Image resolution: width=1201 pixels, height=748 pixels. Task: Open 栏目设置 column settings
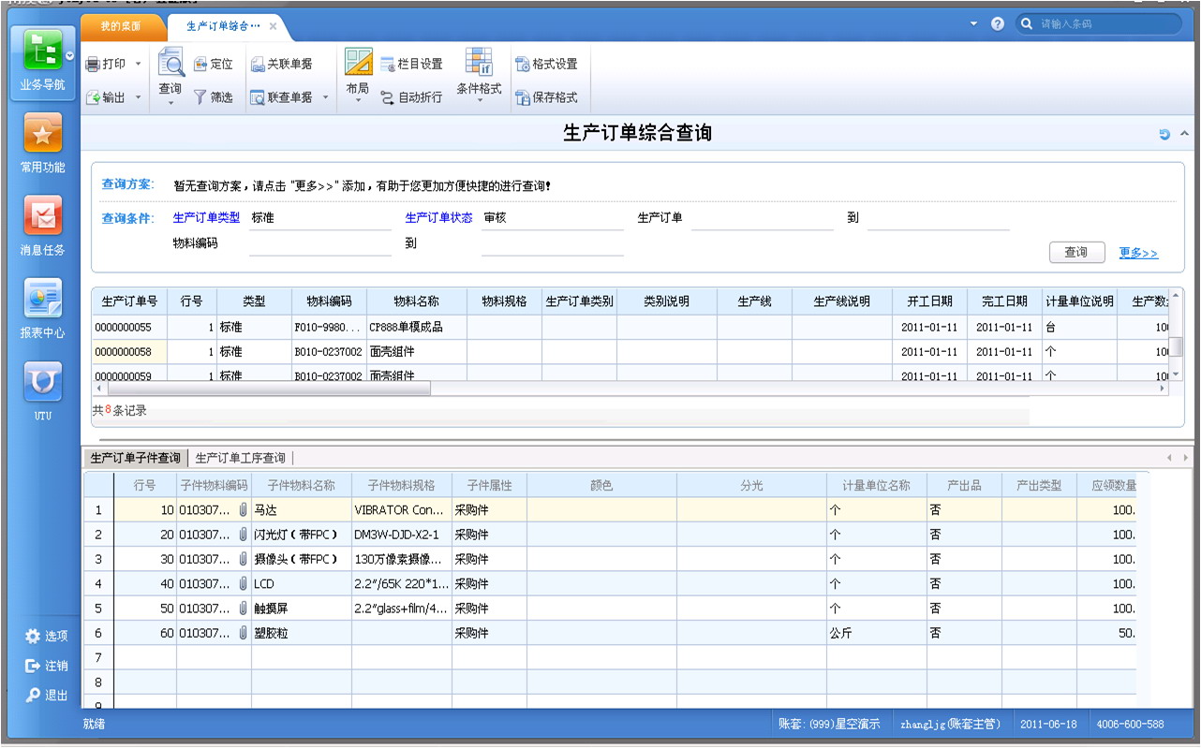pos(412,65)
